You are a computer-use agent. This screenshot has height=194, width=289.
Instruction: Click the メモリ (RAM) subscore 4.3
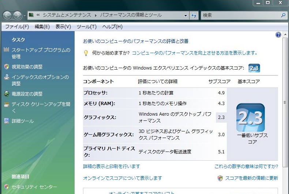pos(221,104)
